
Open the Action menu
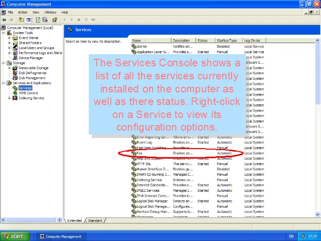tap(23, 12)
